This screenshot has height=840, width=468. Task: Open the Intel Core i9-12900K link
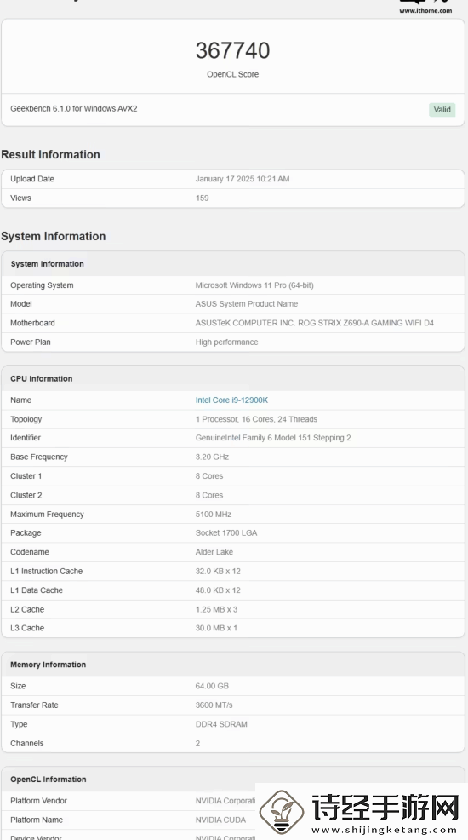coord(231,400)
